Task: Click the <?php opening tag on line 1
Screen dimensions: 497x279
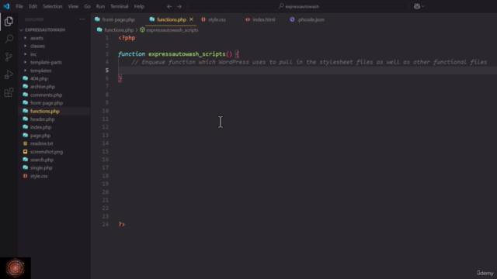Action: click(127, 38)
